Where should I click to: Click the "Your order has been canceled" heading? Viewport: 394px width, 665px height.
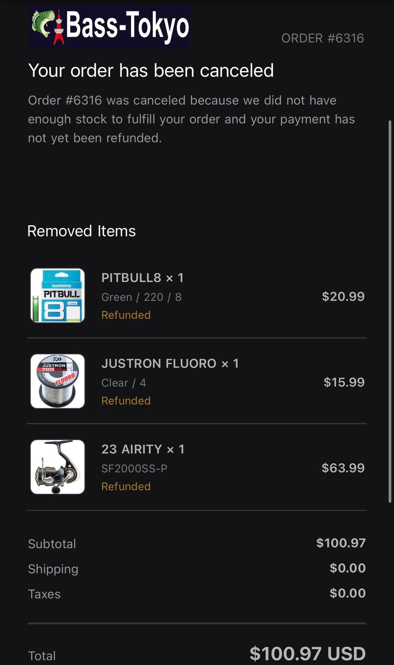click(x=151, y=70)
